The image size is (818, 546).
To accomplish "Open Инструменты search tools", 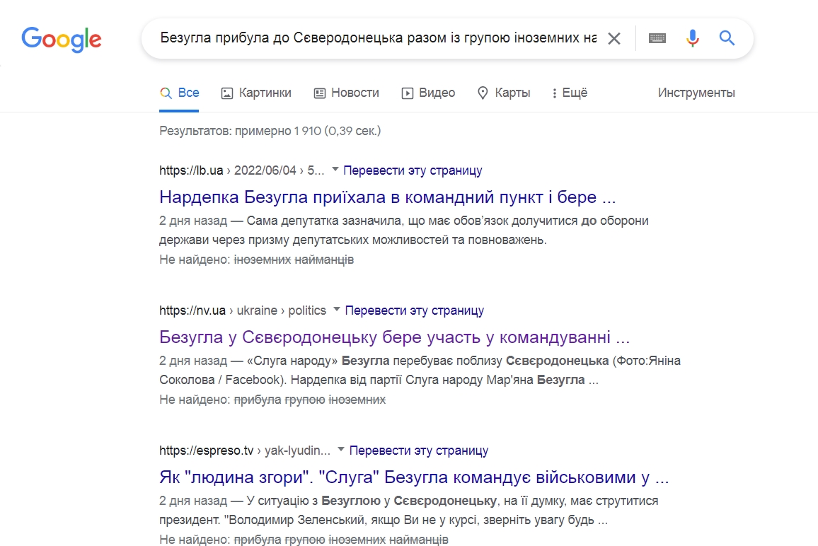I will [x=696, y=93].
